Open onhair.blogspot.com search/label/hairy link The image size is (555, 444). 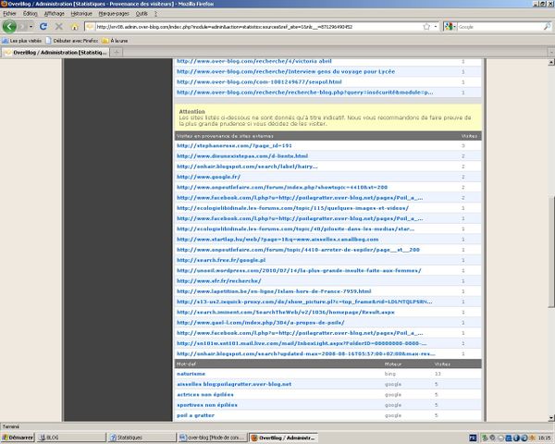(247, 166)
